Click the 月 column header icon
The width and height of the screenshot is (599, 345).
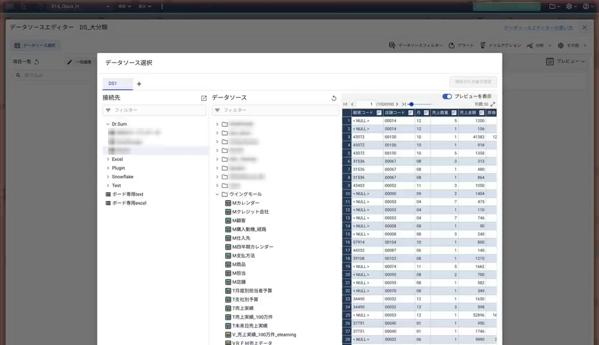[426, 113]
